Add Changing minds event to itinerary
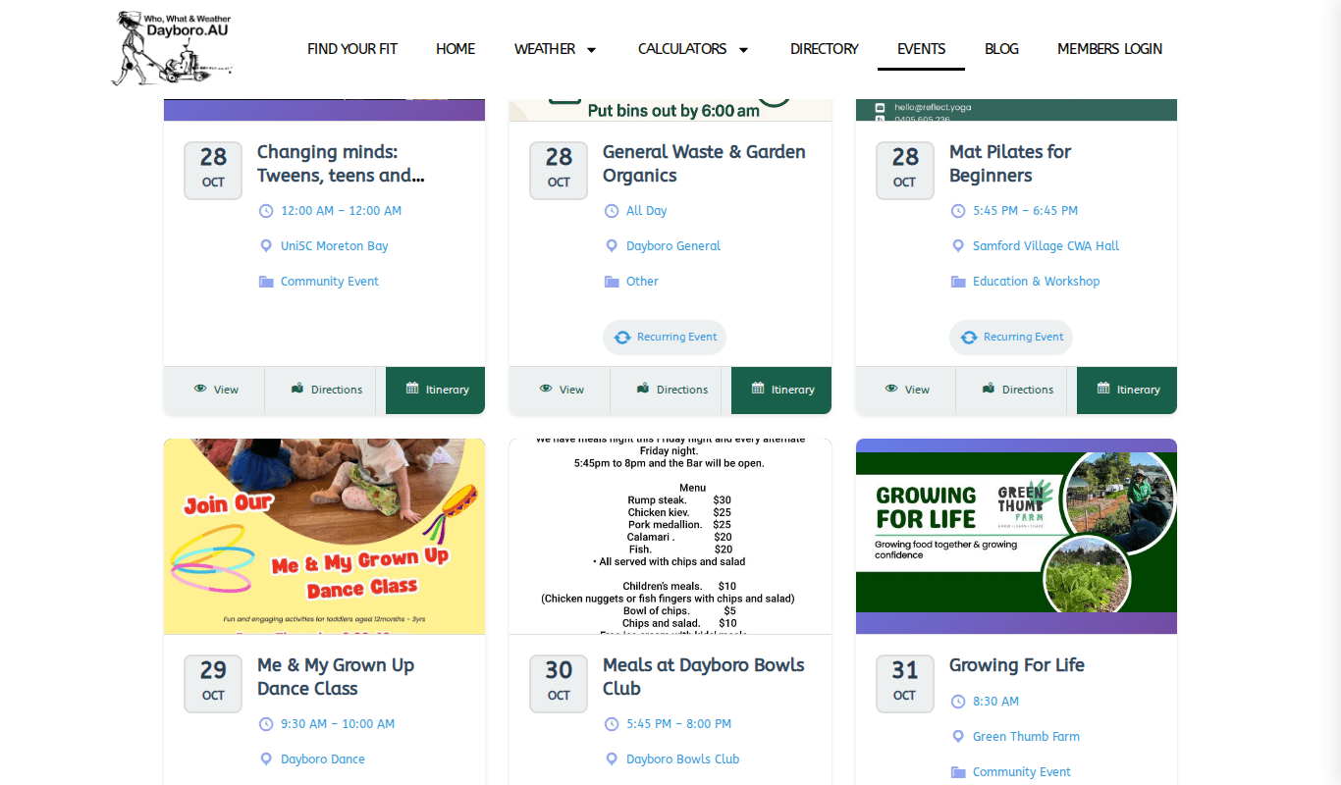Viewport: 1341px width, 785px height. click(436, 390)
